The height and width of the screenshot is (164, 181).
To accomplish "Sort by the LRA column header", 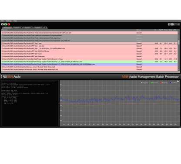I will click(174, 30).
